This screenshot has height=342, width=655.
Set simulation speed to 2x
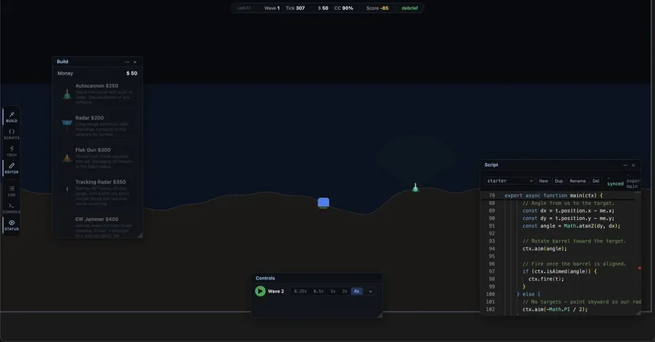click(x=344, y=291)
